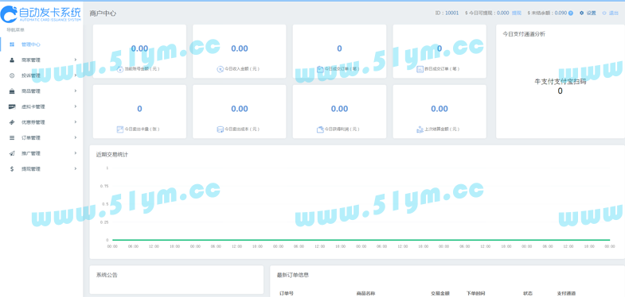The width and height of the screenshot is (625, 297).
Task: Click the 提现管理 dollar icon
Action: [x=12, y=168]
